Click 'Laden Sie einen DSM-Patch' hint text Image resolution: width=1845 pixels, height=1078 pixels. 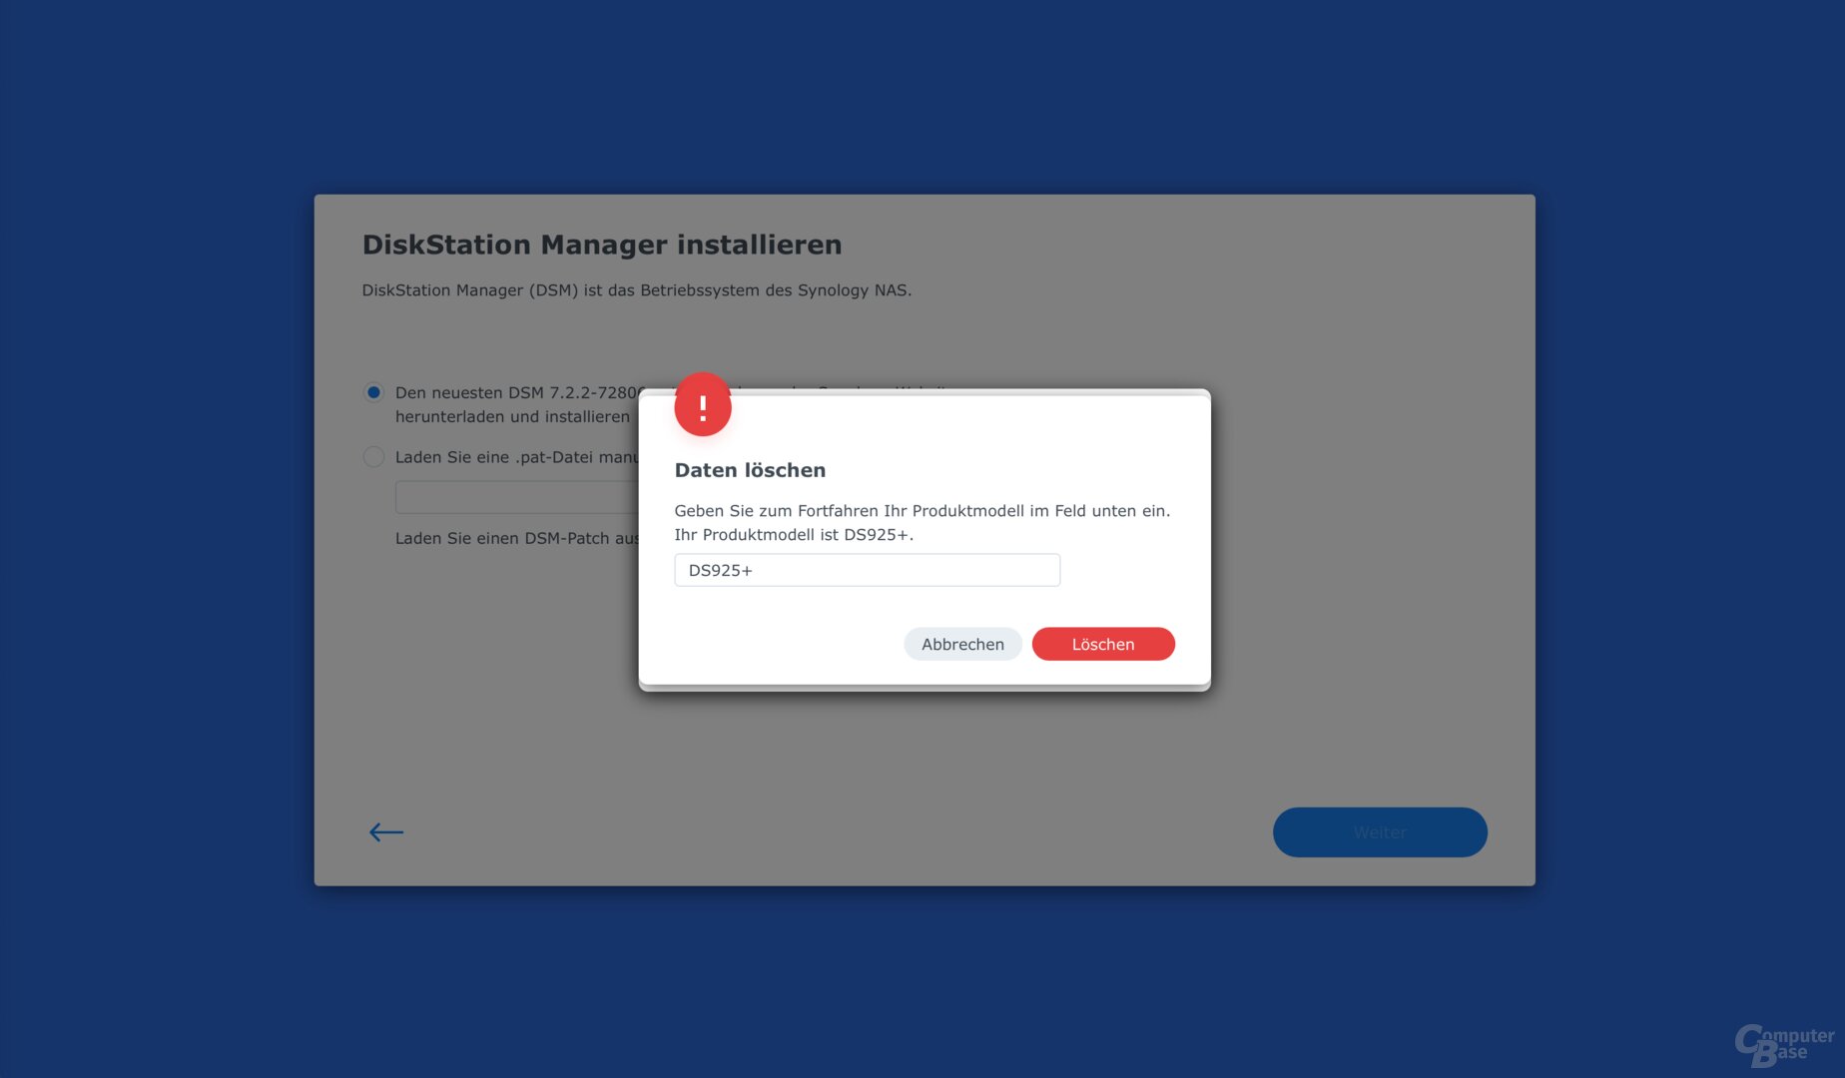pos(517,538)
